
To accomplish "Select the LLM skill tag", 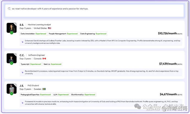I will pos(61,95).
